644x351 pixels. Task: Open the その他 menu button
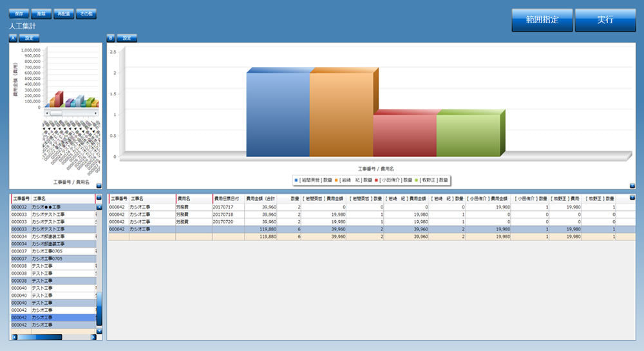coord(86,14)
